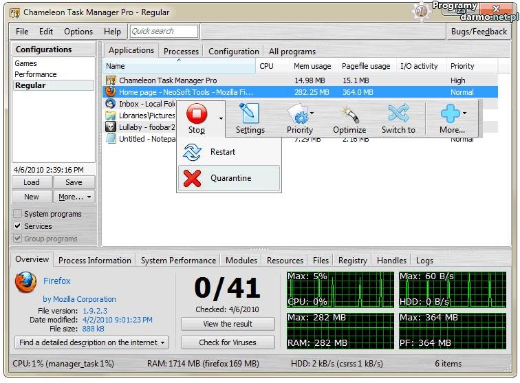Expand the Stop button dropdown arrow

pos(221,118)
